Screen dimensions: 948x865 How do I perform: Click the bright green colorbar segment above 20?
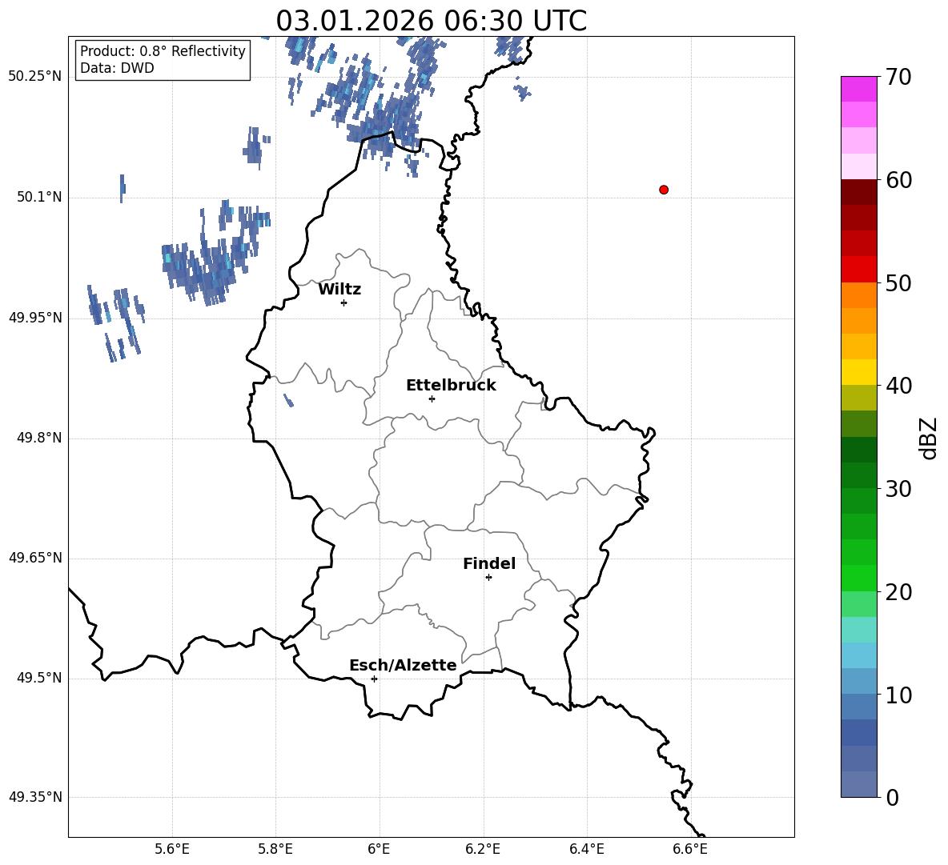coord(858,578)
